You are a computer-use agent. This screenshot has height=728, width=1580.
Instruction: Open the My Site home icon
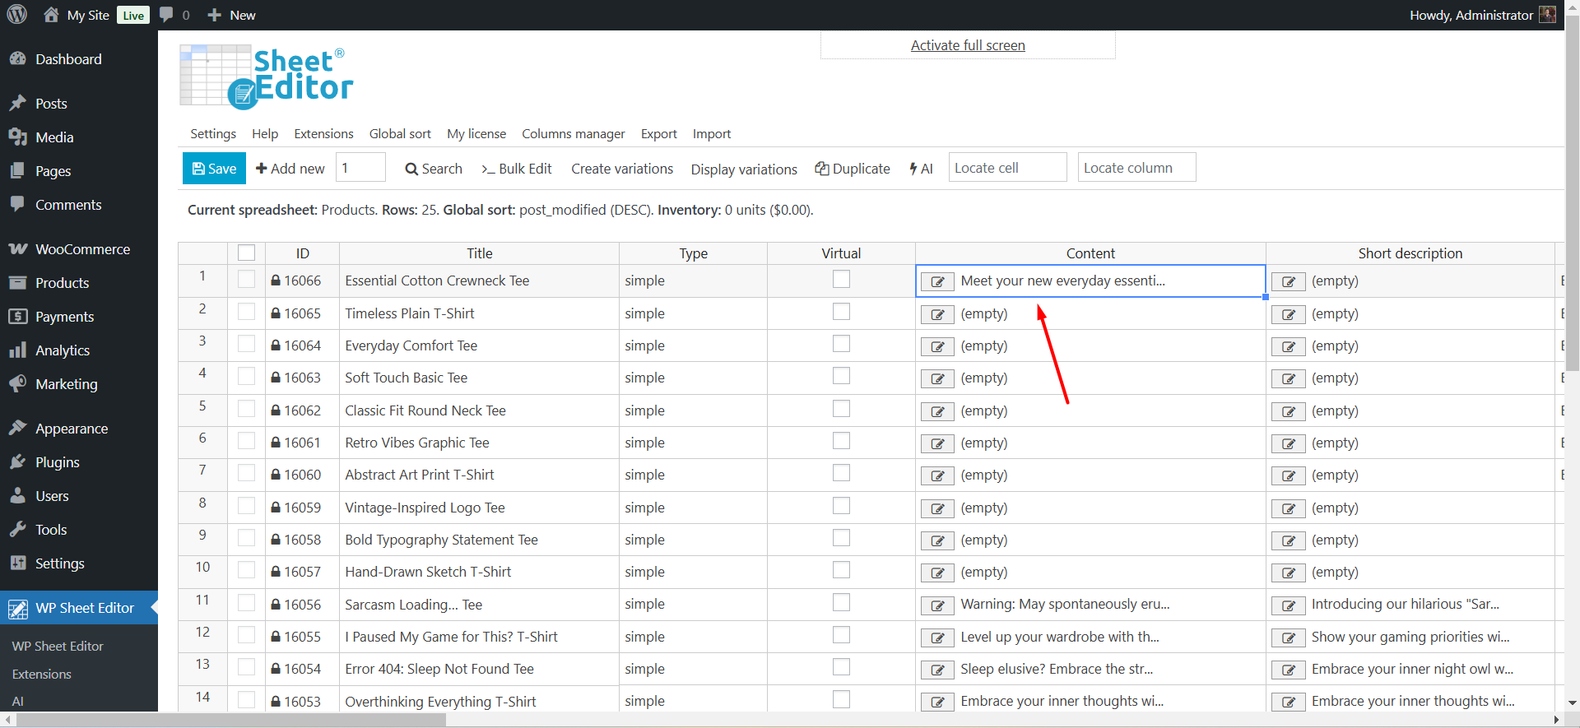pos(51,15)
